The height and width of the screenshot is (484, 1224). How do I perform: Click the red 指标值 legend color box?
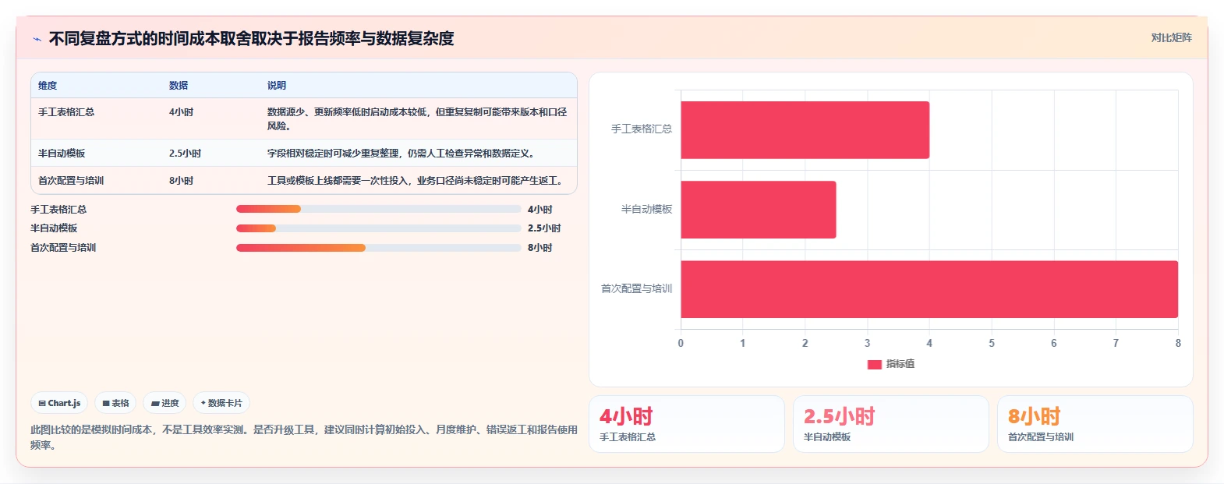coord(875,364)
